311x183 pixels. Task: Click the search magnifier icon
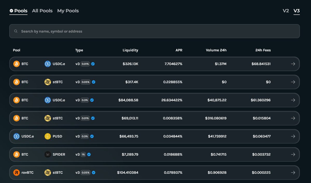[16, 31]
